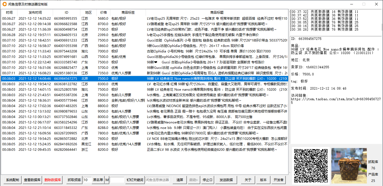Open the 关于 about button
The image size is (383, 186).
248,180
